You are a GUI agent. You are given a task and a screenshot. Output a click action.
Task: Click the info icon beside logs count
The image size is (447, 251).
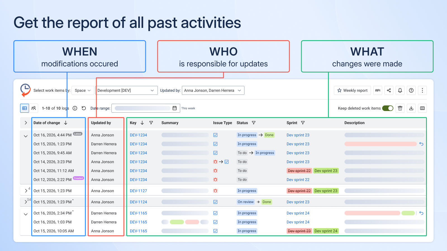pyautogui.click(x=75, y=108)
